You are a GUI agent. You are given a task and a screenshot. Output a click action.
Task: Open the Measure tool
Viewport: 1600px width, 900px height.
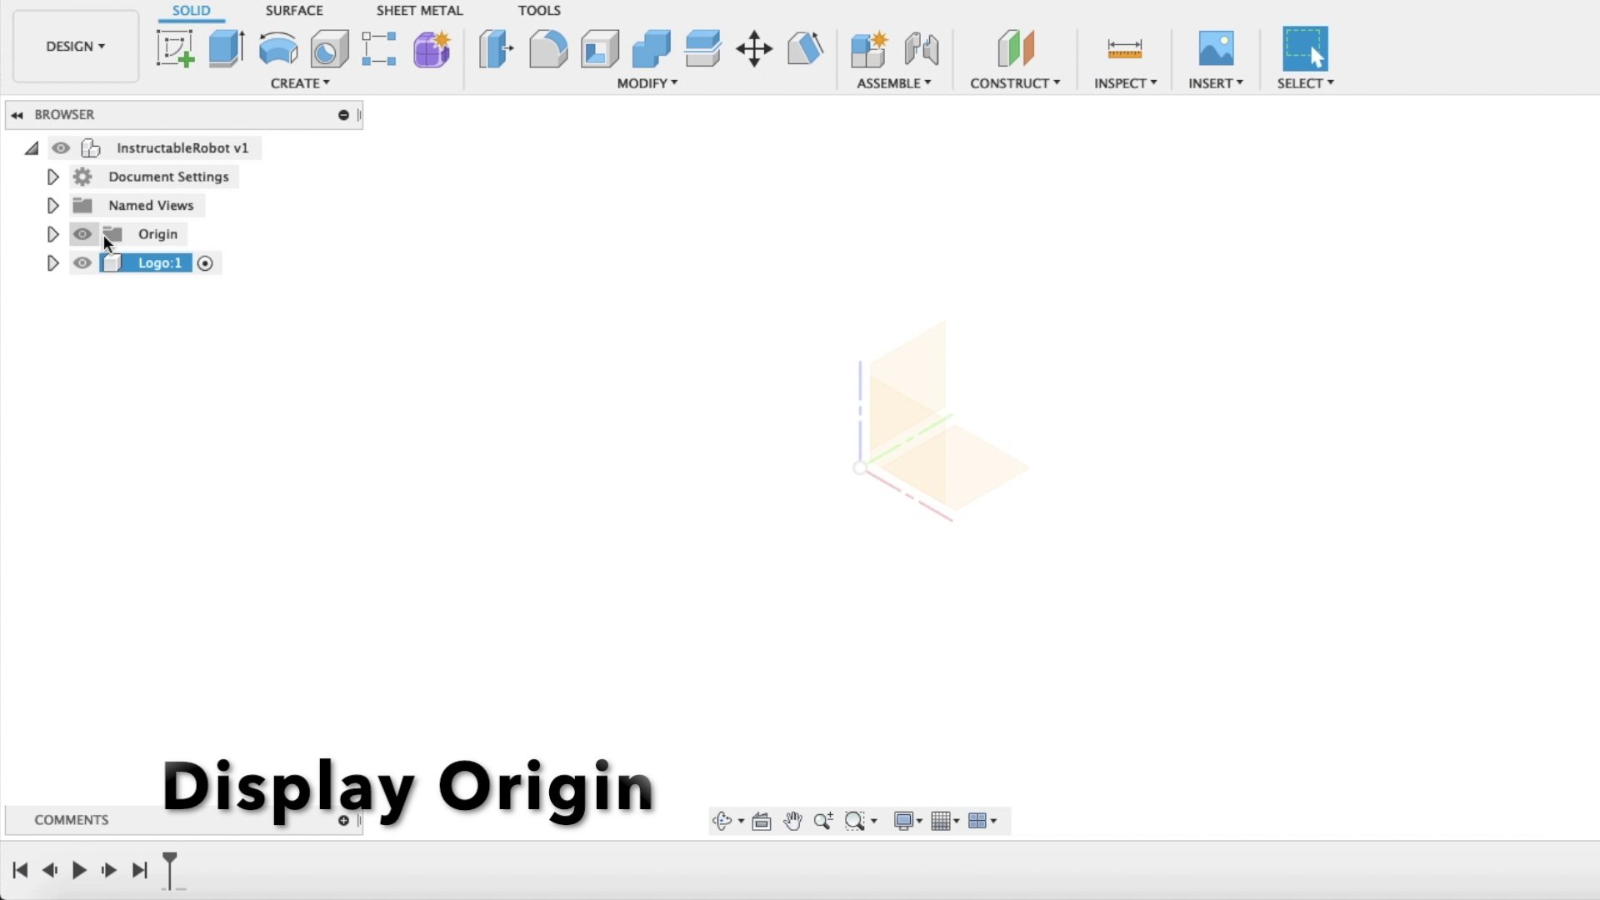coord(1124,48)
